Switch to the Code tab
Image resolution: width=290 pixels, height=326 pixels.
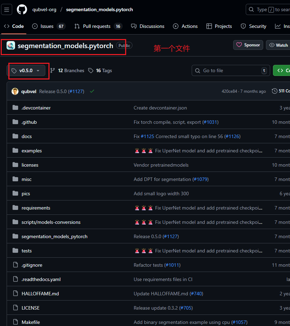tap(14, 26)
